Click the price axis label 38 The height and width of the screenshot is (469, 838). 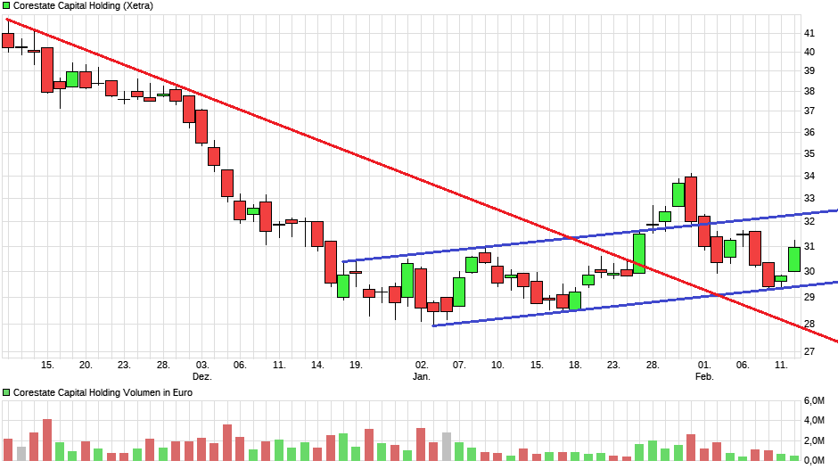(x=809, y=91)
